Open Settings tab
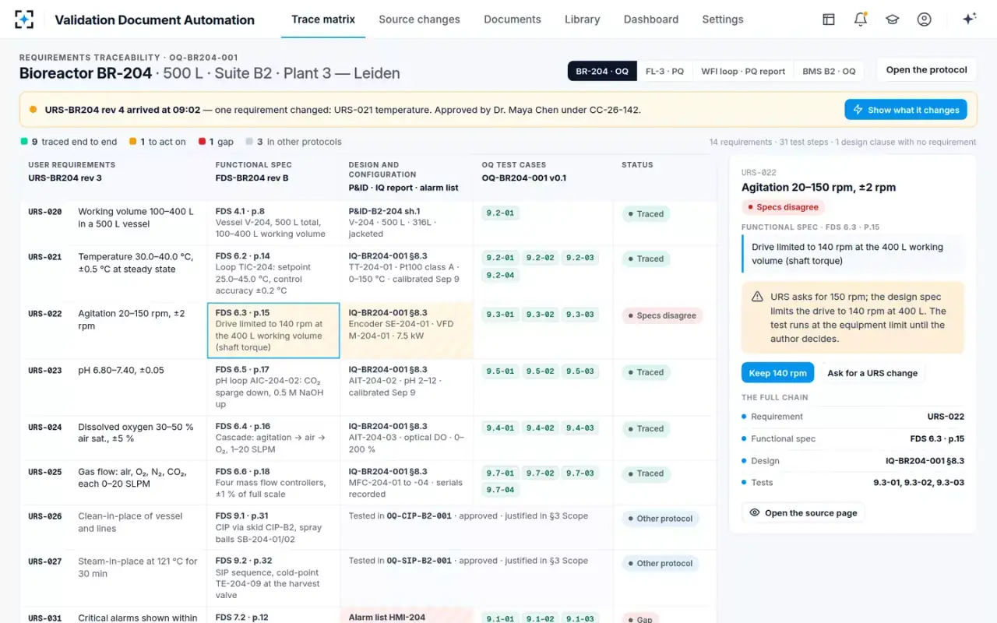The width and height of the screenshot is (997, 623). [723, 19]
